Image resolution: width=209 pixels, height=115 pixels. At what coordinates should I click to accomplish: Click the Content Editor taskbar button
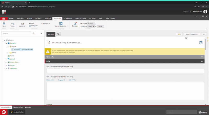coord(17,112)
